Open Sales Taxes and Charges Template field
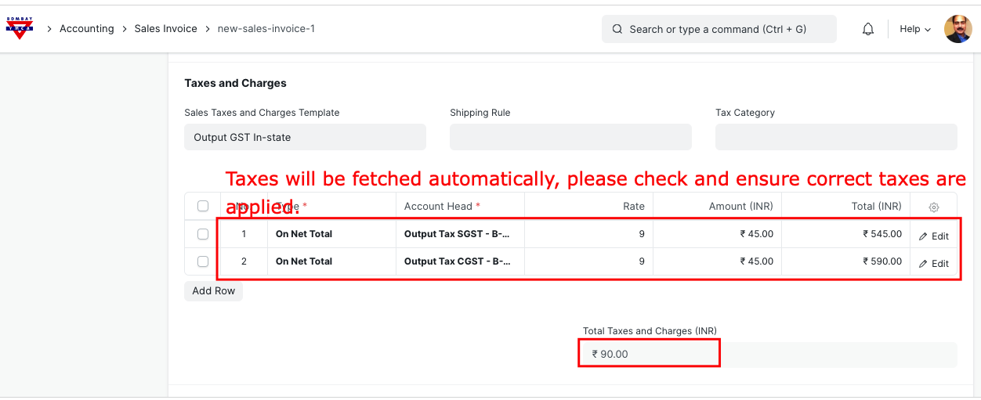 click(x=305, y=137)
